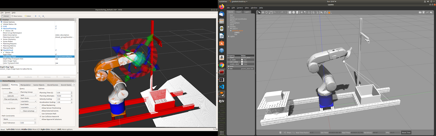
Task: Expand Scene Geometry in Displays tree
Action: tap(1, 40)
